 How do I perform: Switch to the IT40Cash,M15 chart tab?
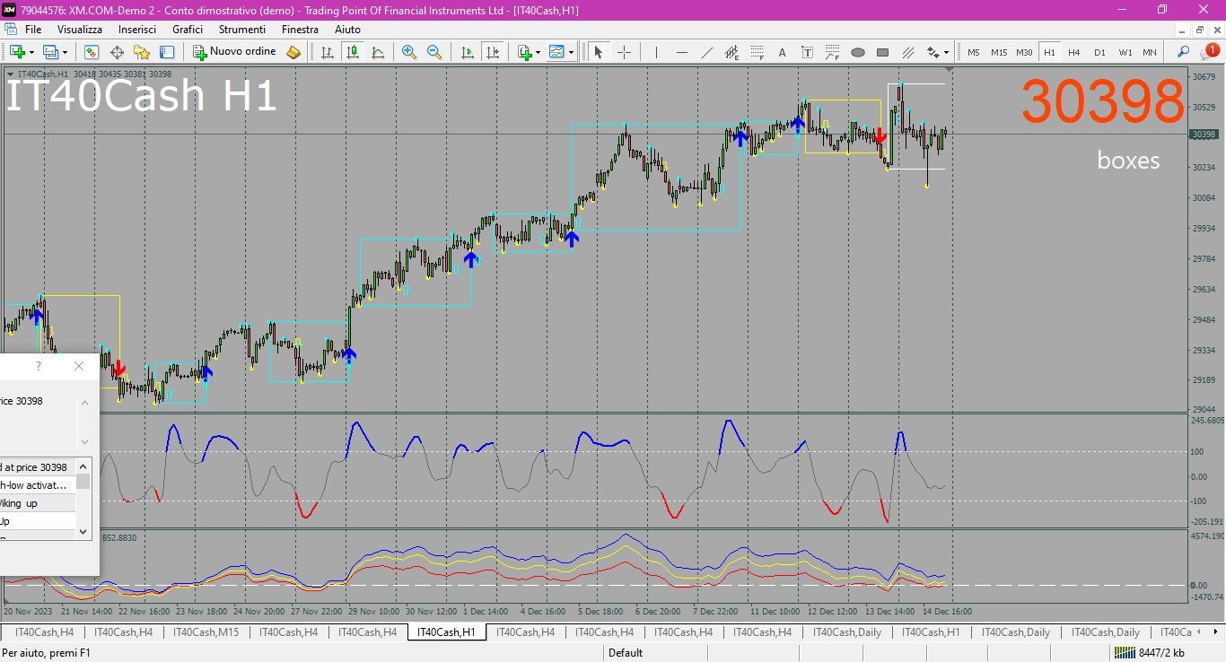(206, 632)
